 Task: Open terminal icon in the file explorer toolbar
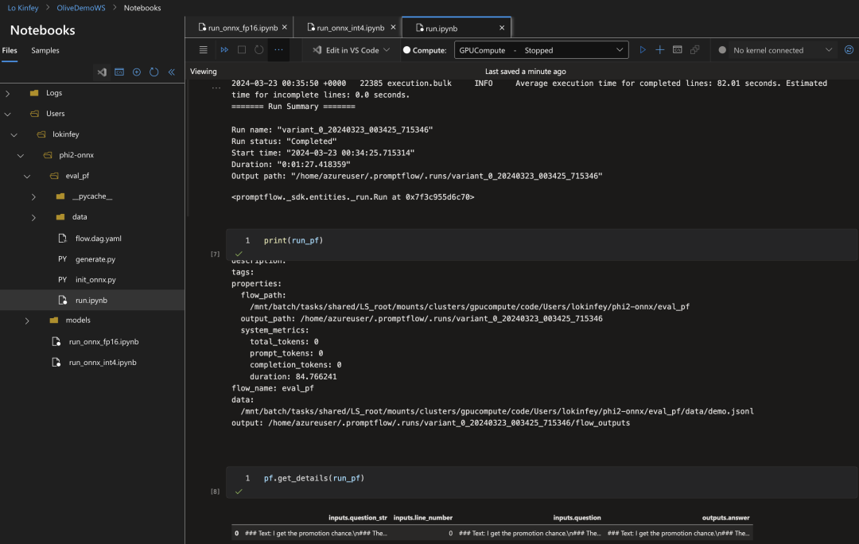(x=119, y=72)
